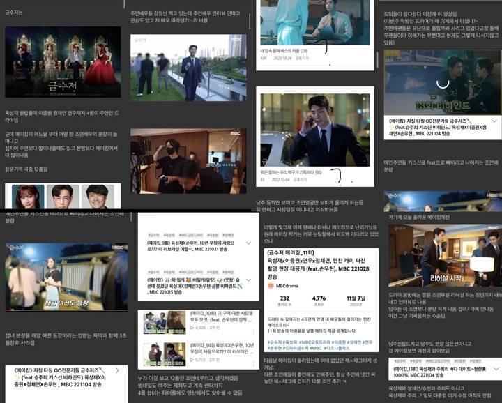Click the 232 likes count
This screenshot has width=502, height=403.
pos(284,298)
